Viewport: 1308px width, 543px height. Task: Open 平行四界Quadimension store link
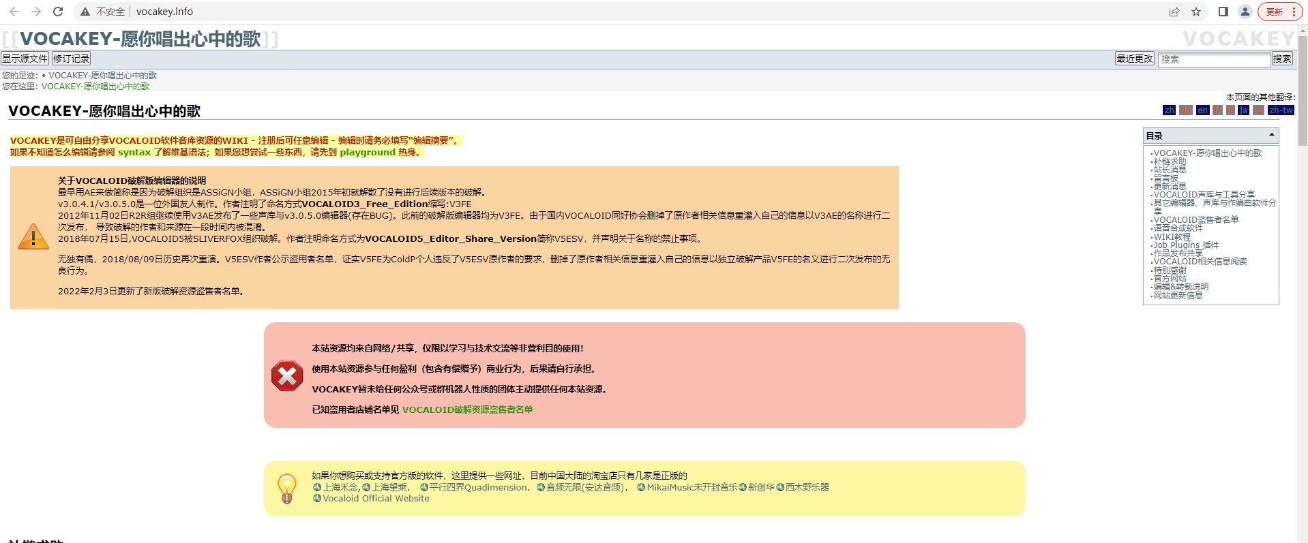(473, 487)
